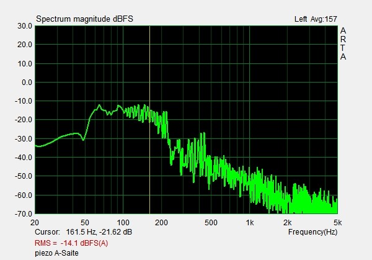This screenshot has width=372, height=260.
Task: Click the -60.0 y-axis label
Action: coord(24,195)
